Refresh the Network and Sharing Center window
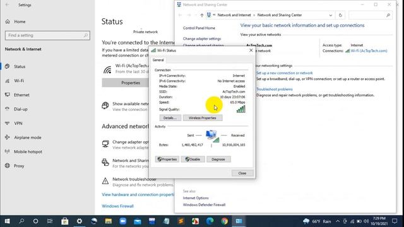 [340, 15]
